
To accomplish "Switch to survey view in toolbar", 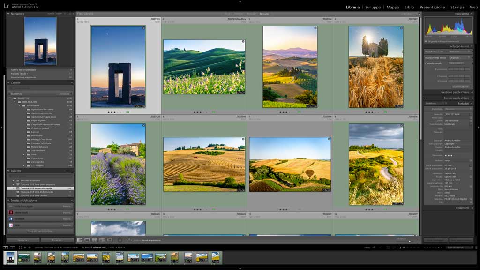I will pyautogui.click(x=102, y=240).
